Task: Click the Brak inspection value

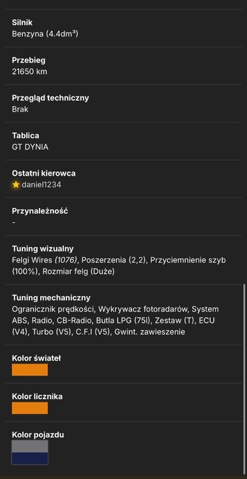Action: (20, 109)
